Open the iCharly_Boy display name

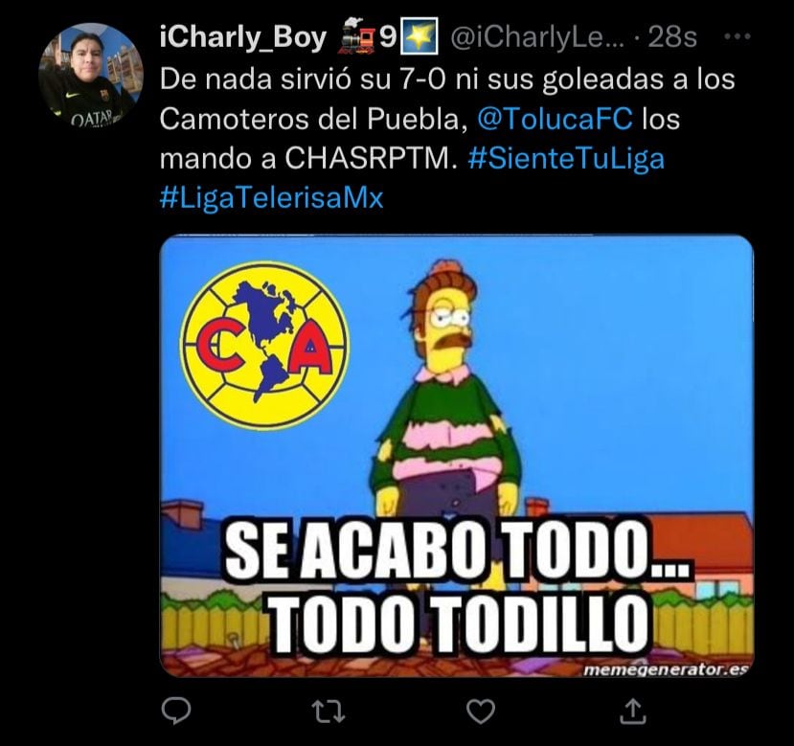243,38
